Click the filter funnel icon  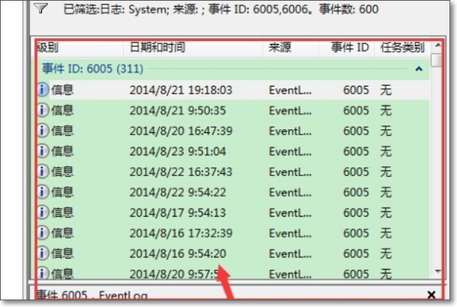[x=41, y=8]
